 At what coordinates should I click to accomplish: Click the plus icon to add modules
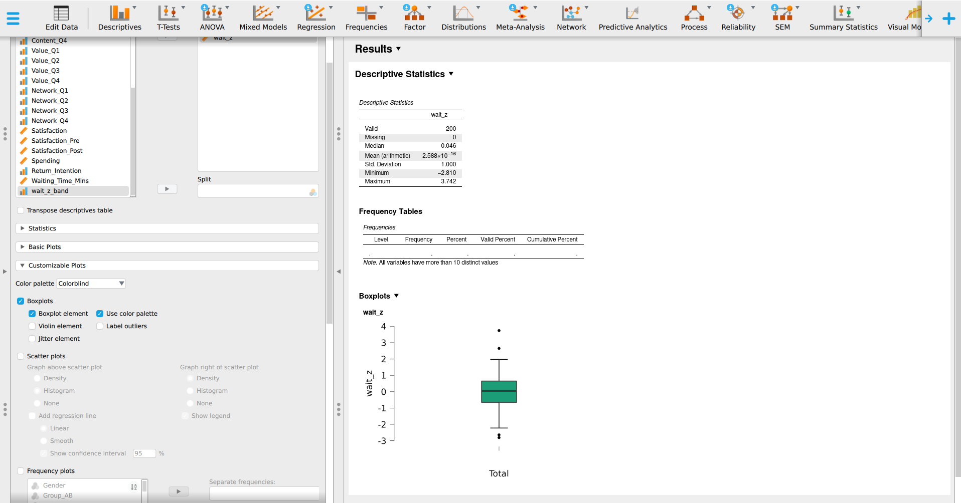[948, 19]
